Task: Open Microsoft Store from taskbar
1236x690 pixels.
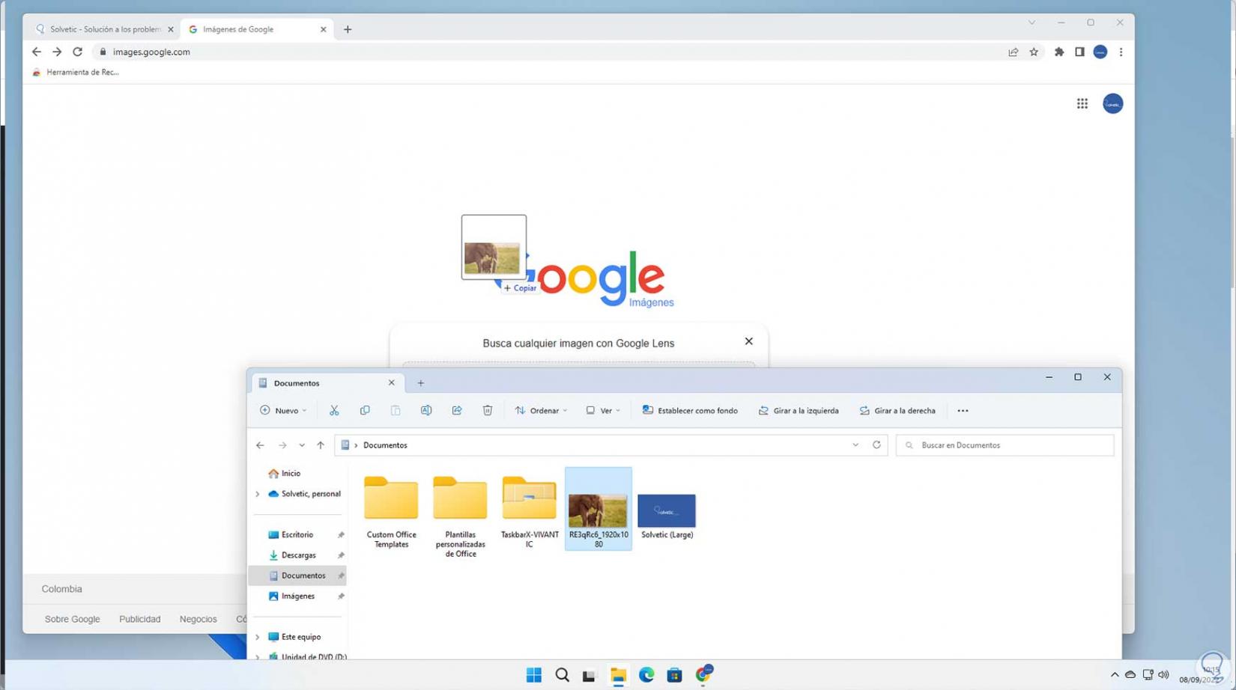Action: [674, 675]
